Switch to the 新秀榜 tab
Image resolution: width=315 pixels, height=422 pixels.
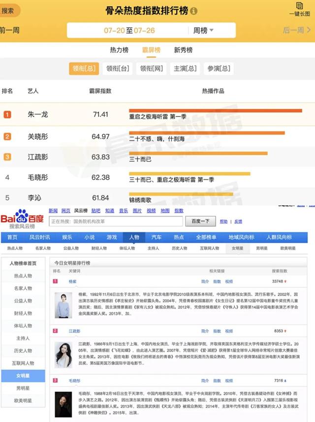183,50
